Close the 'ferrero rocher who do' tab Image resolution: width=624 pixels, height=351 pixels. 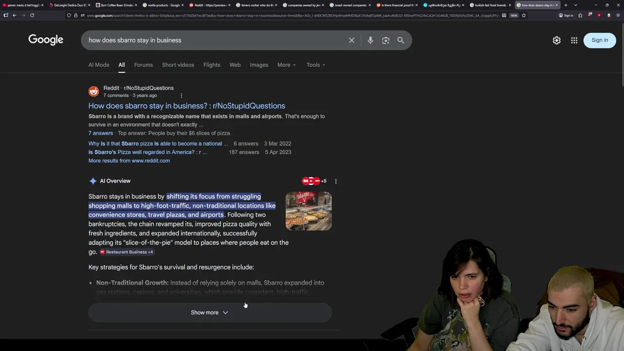point(276,5)
